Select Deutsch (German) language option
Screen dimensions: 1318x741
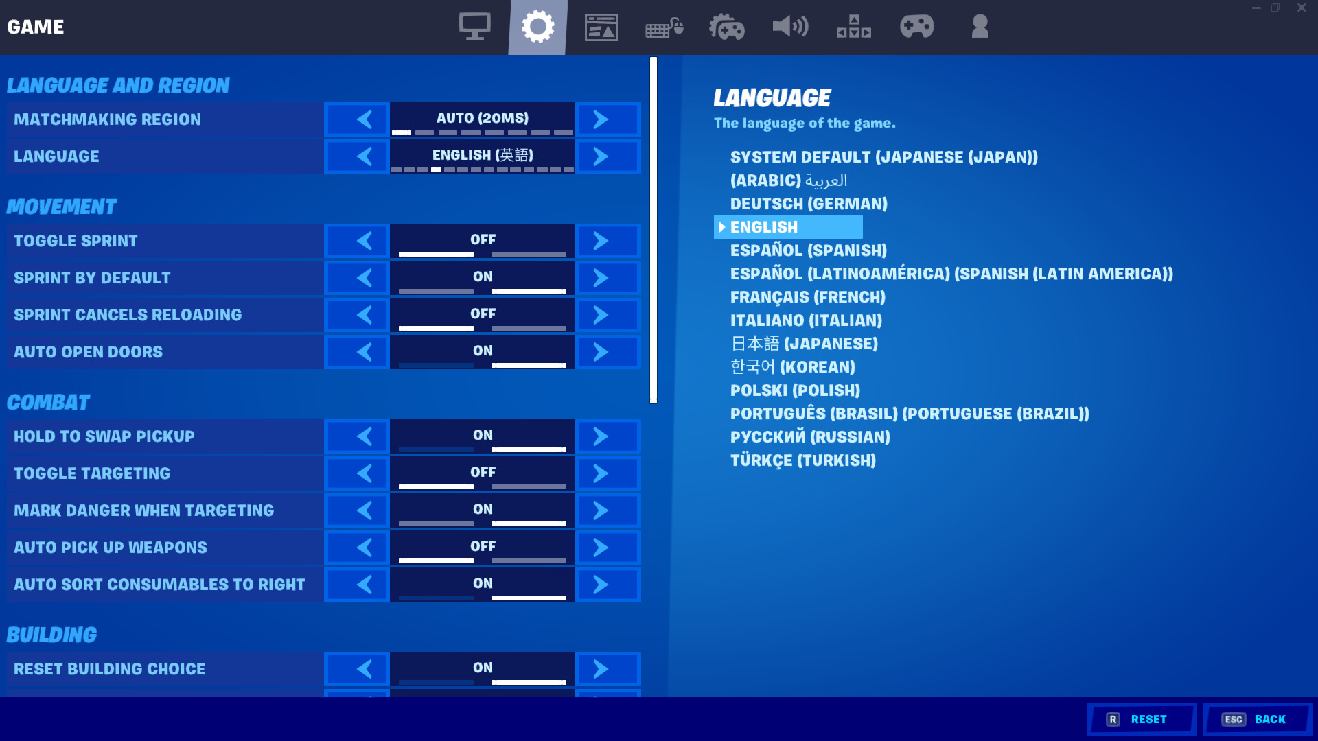(x=809, y=202)
